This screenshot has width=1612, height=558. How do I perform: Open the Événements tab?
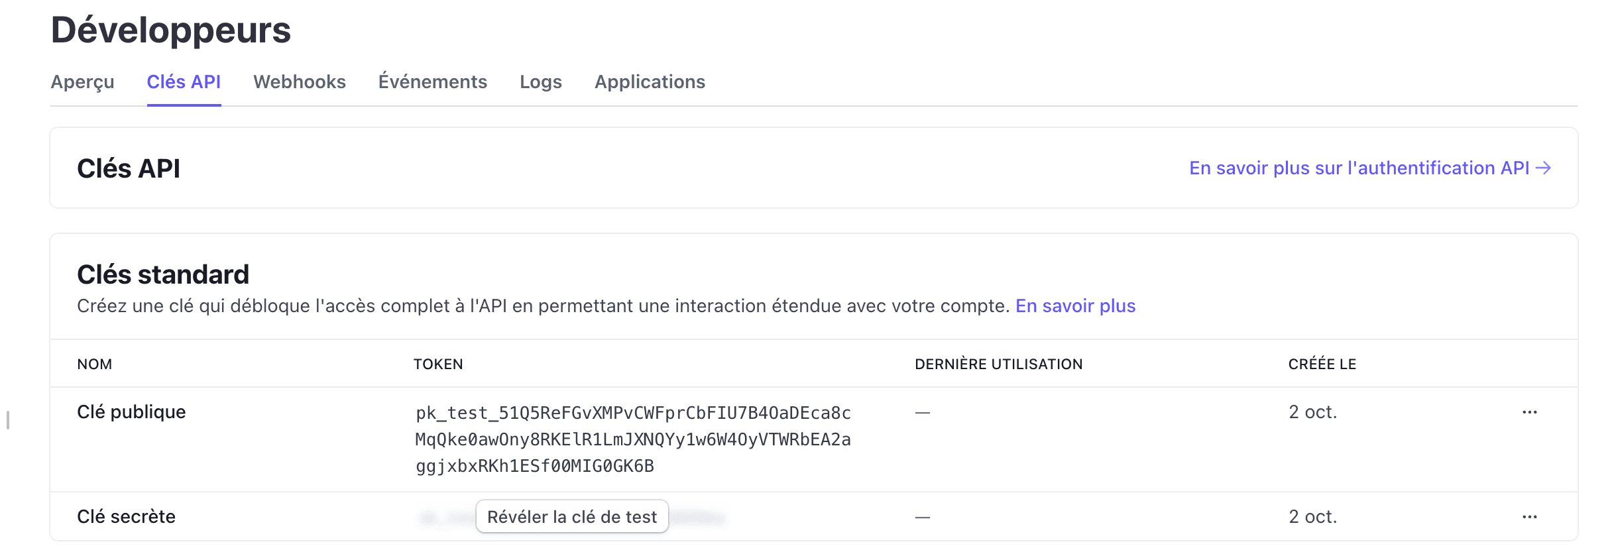coord(432,82)
